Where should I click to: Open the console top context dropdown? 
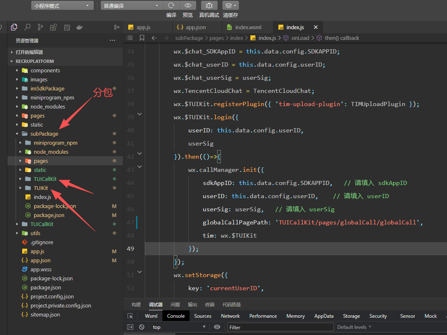pyautogui.click(x=179, y=327)
